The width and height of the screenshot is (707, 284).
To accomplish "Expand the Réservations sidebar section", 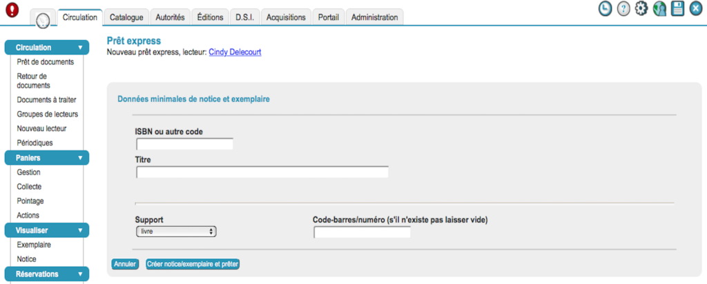I will pos(47,274).
